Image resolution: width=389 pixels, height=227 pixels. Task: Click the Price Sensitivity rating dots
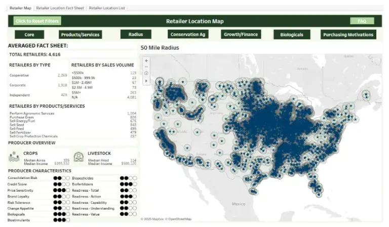pyautogui.click(x=61, y=191)
